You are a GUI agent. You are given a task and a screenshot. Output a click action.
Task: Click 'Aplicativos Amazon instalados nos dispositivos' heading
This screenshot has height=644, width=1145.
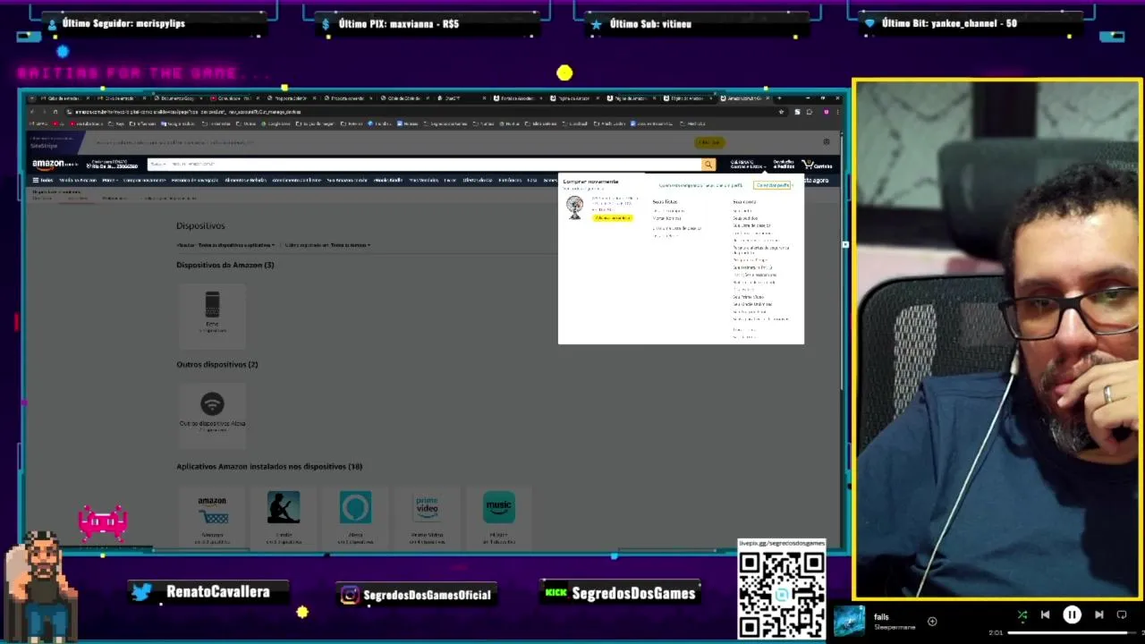(x=269, y=466)
